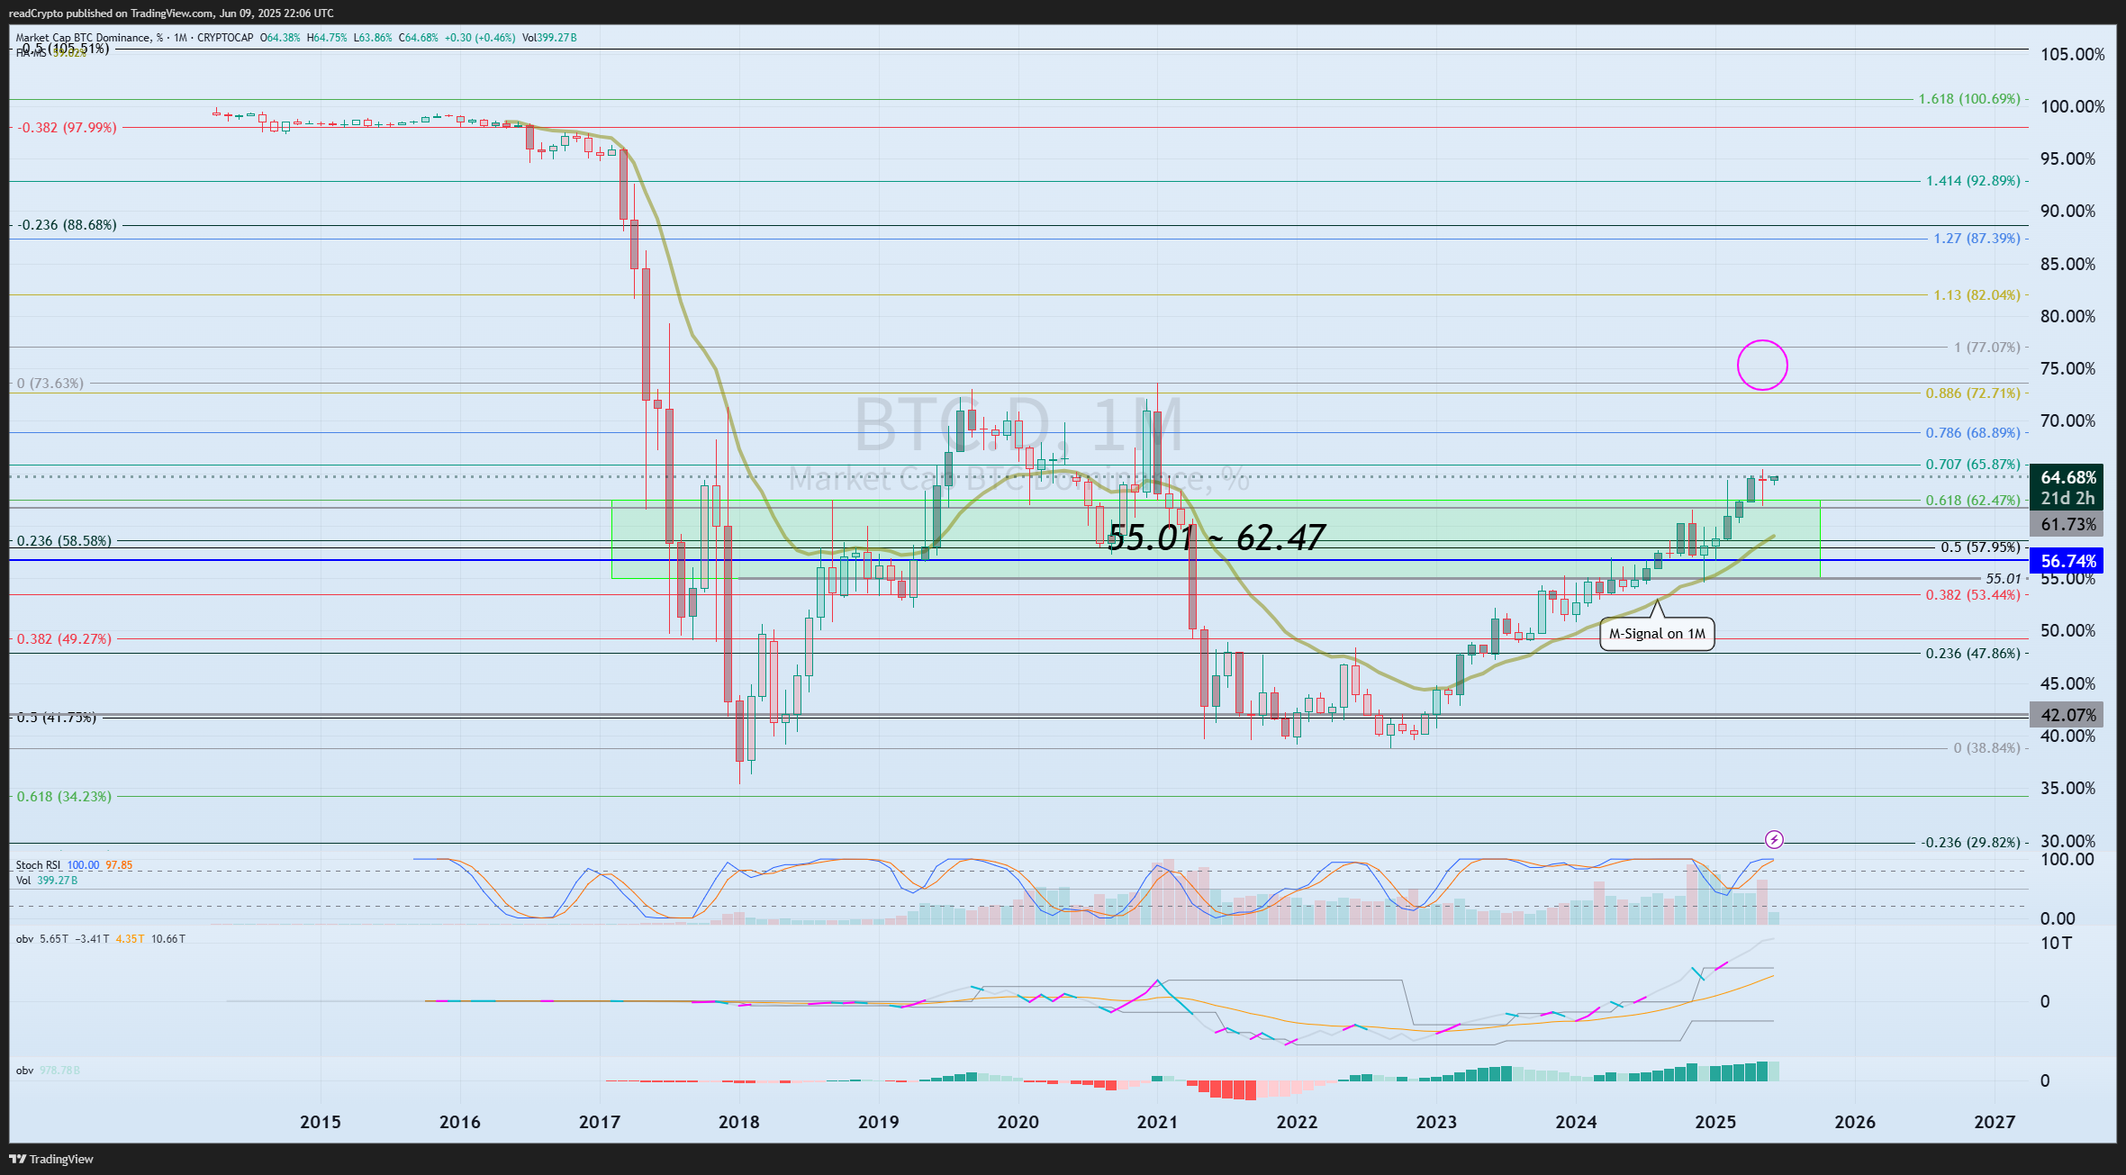
Task: Click the 2027 label on the time axis
Action: point(1995,1122)
